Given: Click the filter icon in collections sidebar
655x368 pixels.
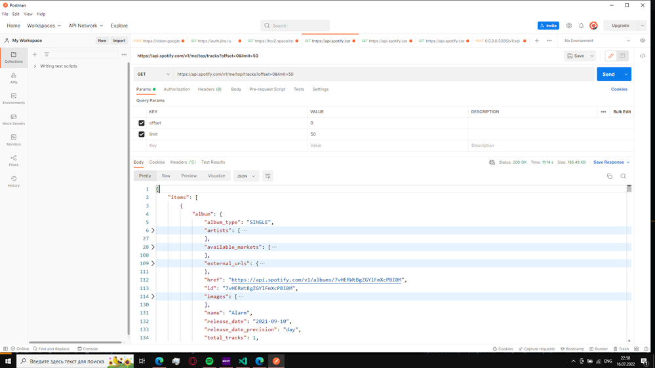Looking at the screenshot, I should [47, 54].
